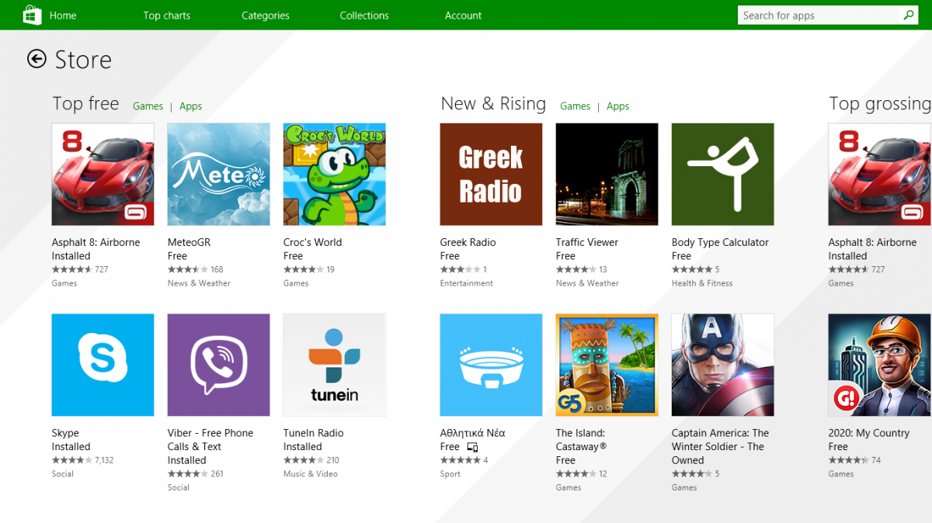Open the Collections tab
Image resolution: width=932 pixels, height=523 pixels.
(364, 16)
